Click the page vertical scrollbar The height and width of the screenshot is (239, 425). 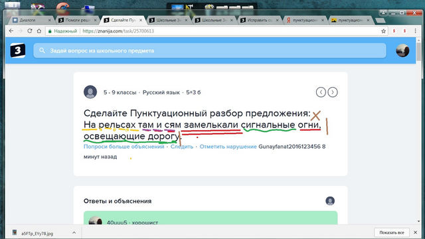click(x=419, y=130)
